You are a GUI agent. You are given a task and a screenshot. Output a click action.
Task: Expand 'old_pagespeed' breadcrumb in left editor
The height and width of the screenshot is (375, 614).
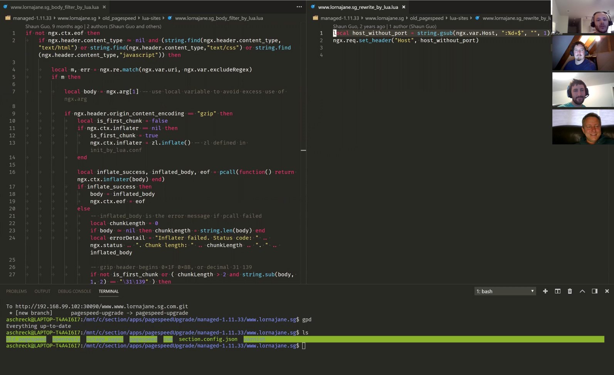tap(119, 18)
